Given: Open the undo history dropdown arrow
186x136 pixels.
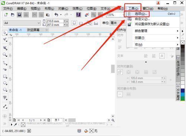Looking at the screenshot, I should (61, 15).
